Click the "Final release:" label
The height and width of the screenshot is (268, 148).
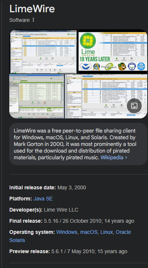[26, 221]
